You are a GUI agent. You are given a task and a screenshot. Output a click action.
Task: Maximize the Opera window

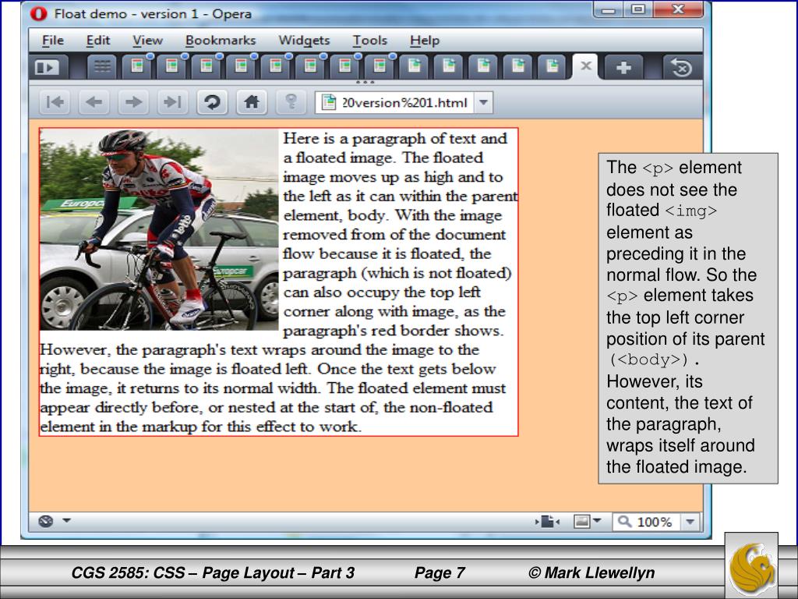click(x=639, y=9)
